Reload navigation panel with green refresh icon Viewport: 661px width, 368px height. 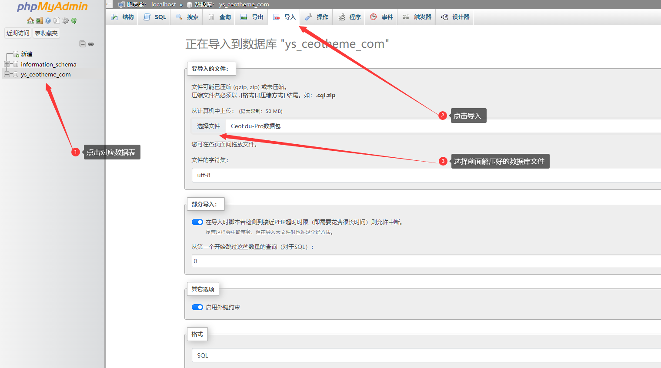[x=74, y=20]
